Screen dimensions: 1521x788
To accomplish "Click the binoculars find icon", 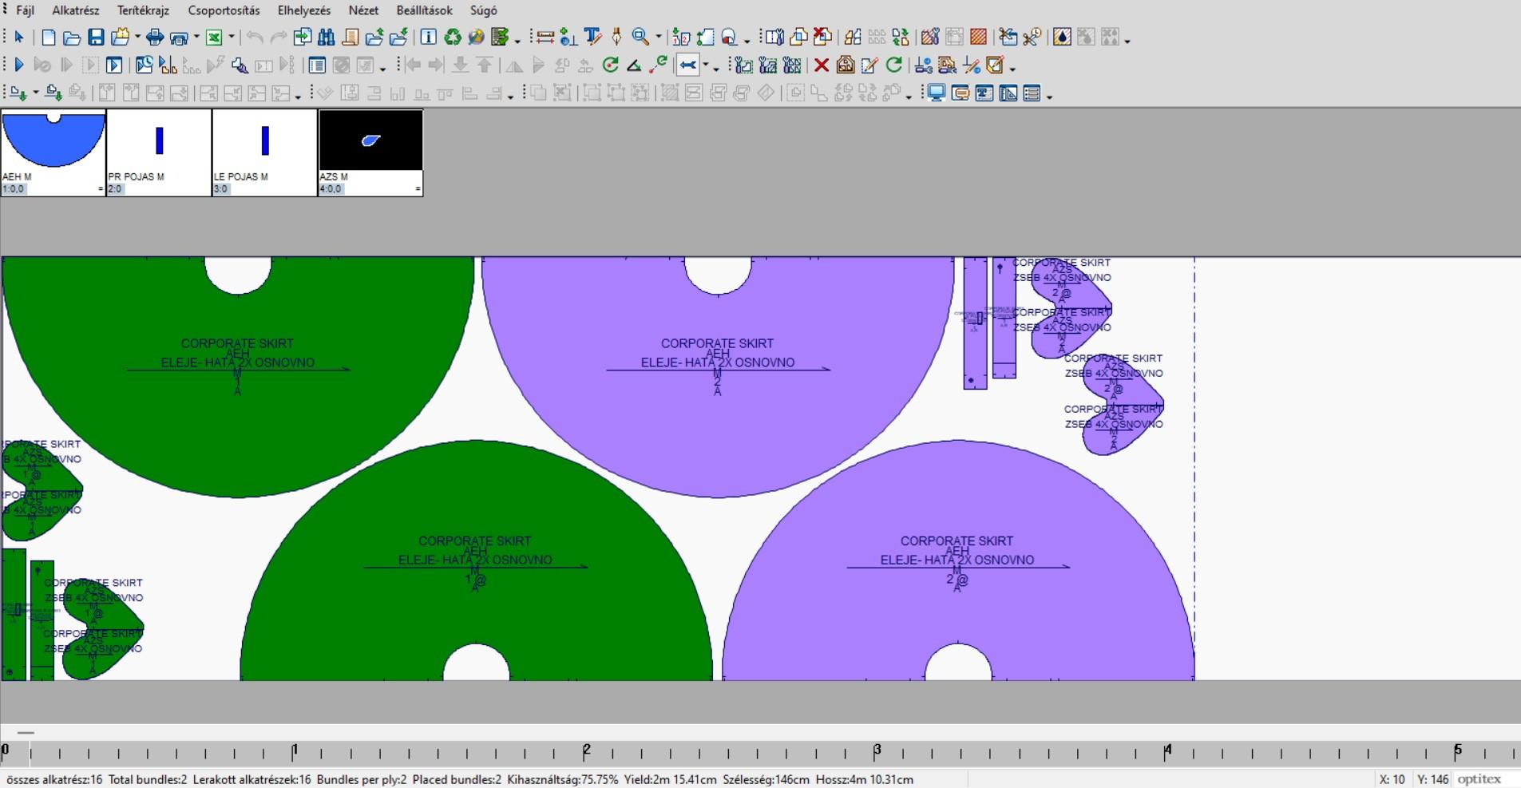I will [x=326, y=37].
